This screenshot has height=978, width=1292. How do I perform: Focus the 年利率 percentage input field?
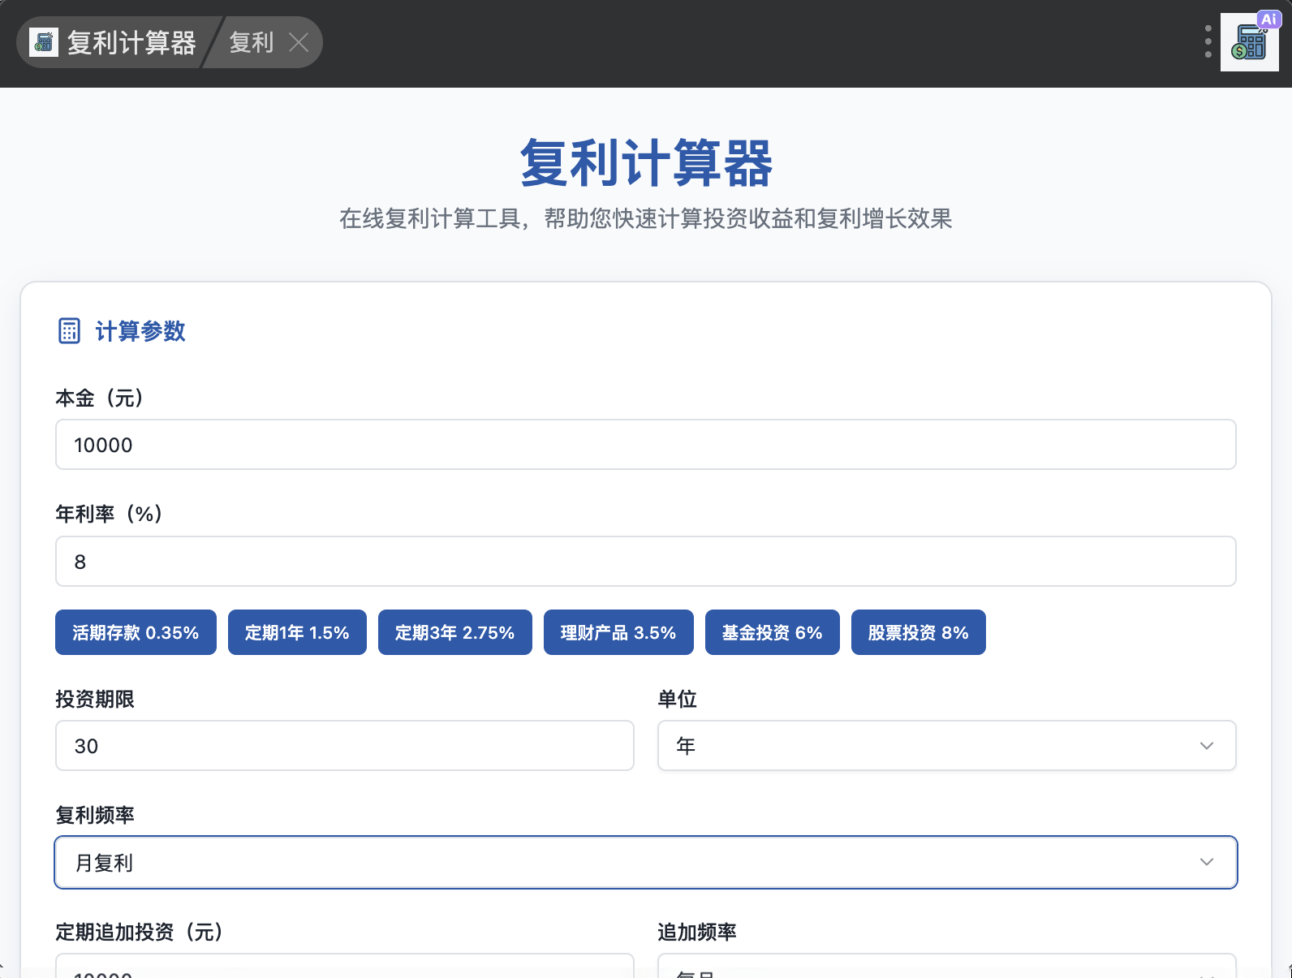(x=645, y=562)
